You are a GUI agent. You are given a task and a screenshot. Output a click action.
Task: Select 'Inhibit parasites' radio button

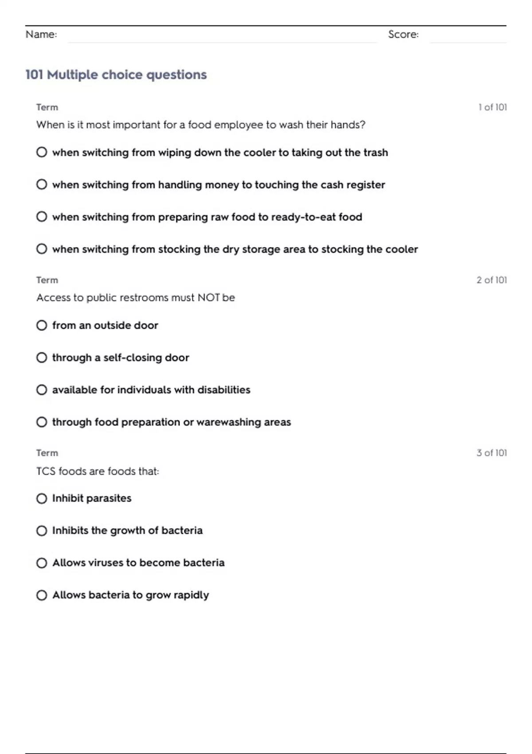tap(42, 499)
